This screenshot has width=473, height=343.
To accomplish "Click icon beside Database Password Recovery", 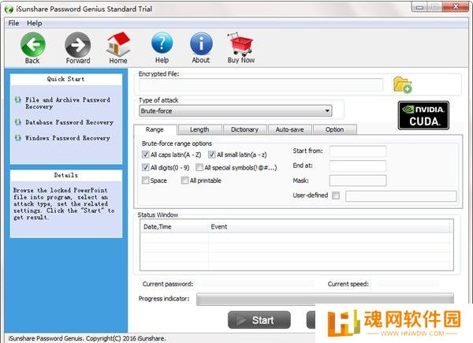I will 18,122.
